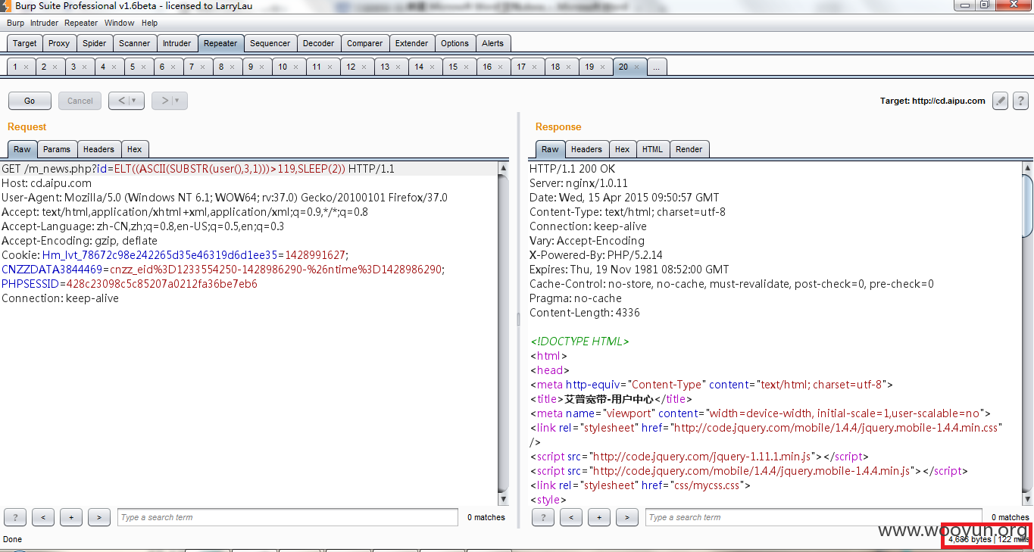1034x552 pixels.
Task: Click the plus options button in response search
Action: click(x=599, y=517)
